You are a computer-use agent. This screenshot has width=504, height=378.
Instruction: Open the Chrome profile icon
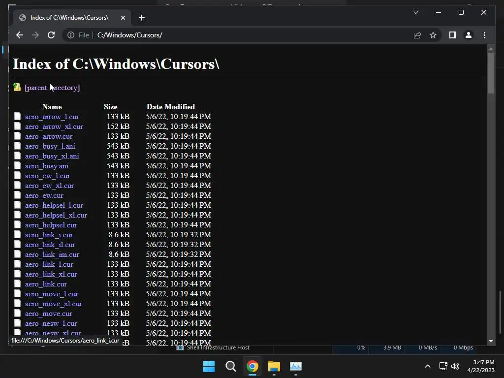tap(469, 35)
